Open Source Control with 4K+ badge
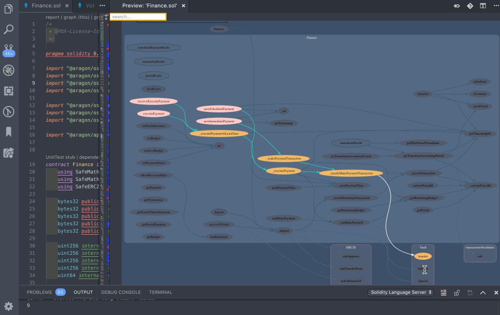 (x=8, y=50)
